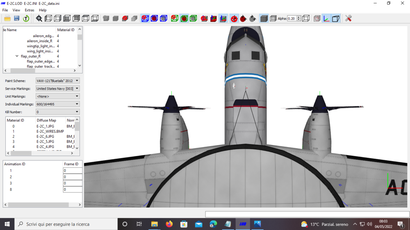410x230 pixels.
Task: Toggle the blue cube with grey fill
Action: point(164,18)
